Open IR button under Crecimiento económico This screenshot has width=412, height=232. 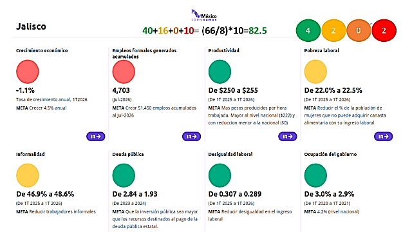(x=96, y=137)
